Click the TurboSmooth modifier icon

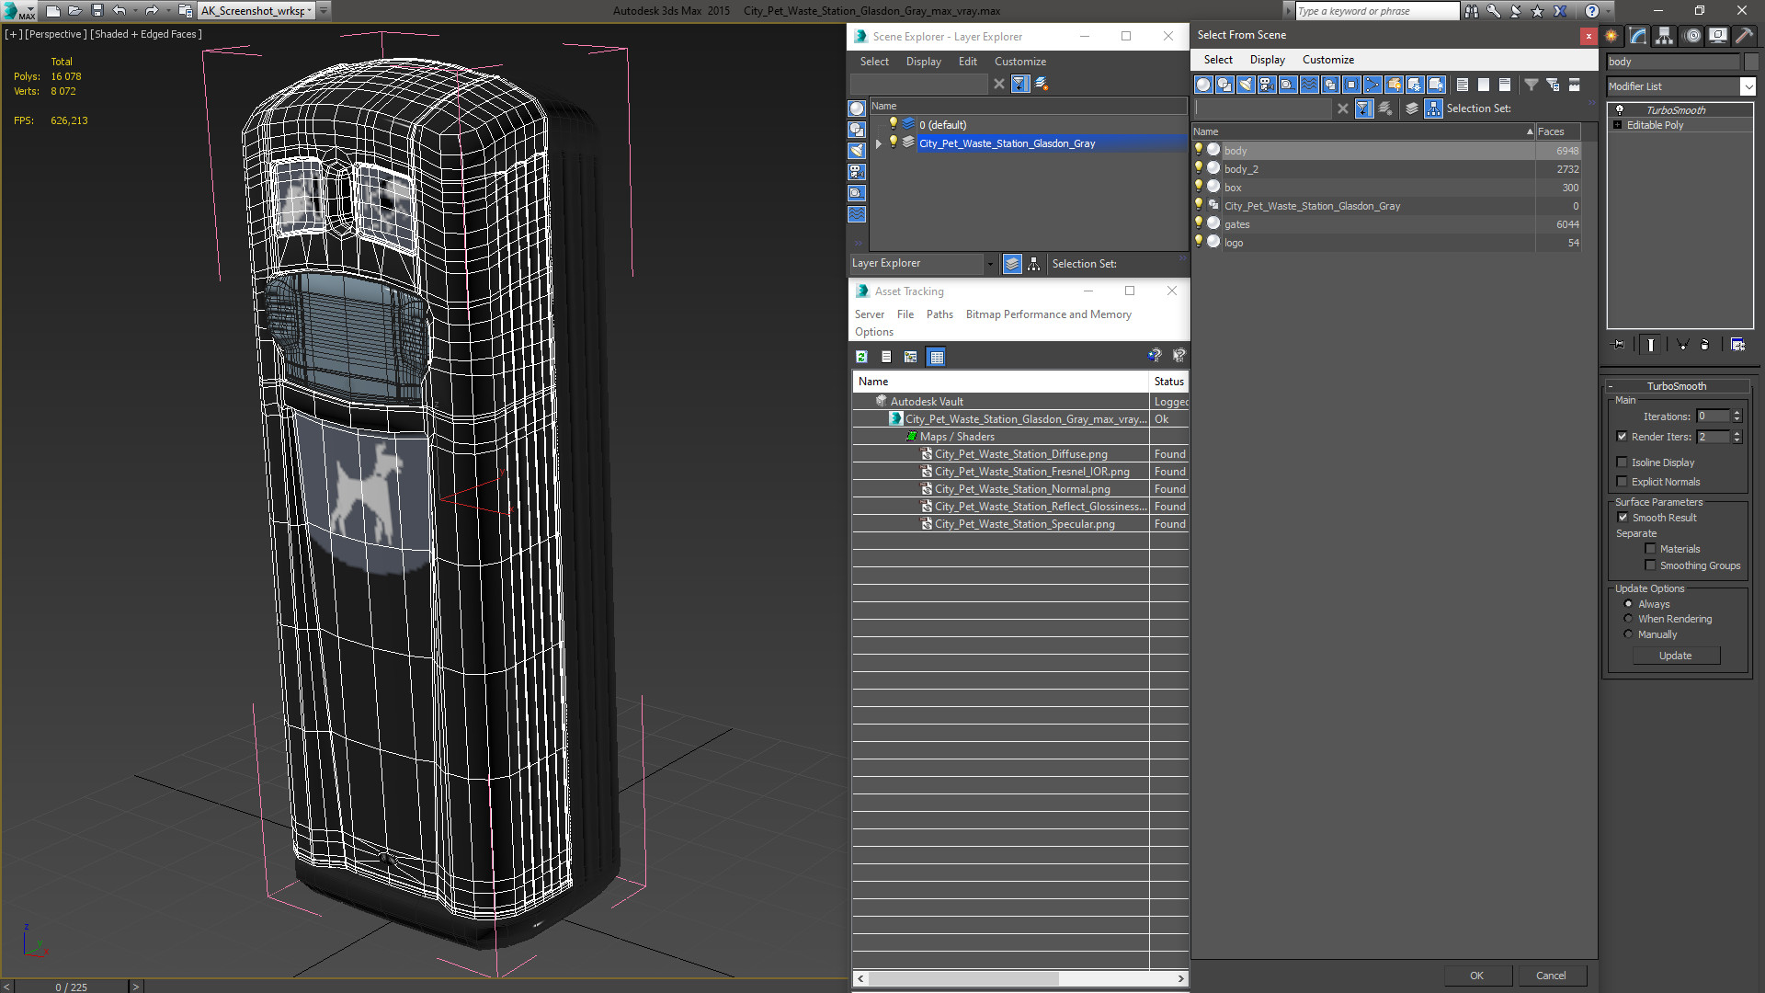click(1621, 109)
